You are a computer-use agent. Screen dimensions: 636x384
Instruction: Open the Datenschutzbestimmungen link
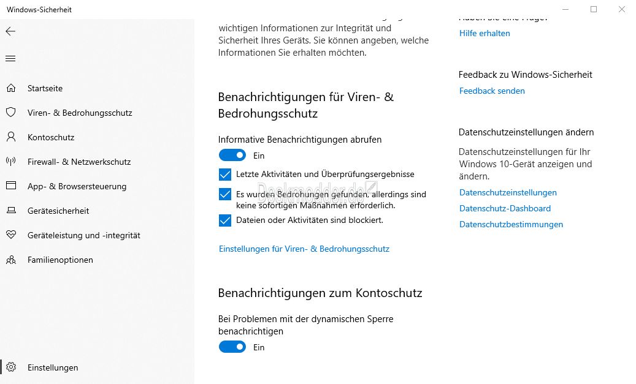tap(511, 224)
